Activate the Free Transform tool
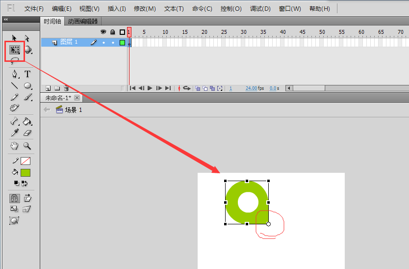The height and width of the screenshot is (269, 409). click(15, 50)
